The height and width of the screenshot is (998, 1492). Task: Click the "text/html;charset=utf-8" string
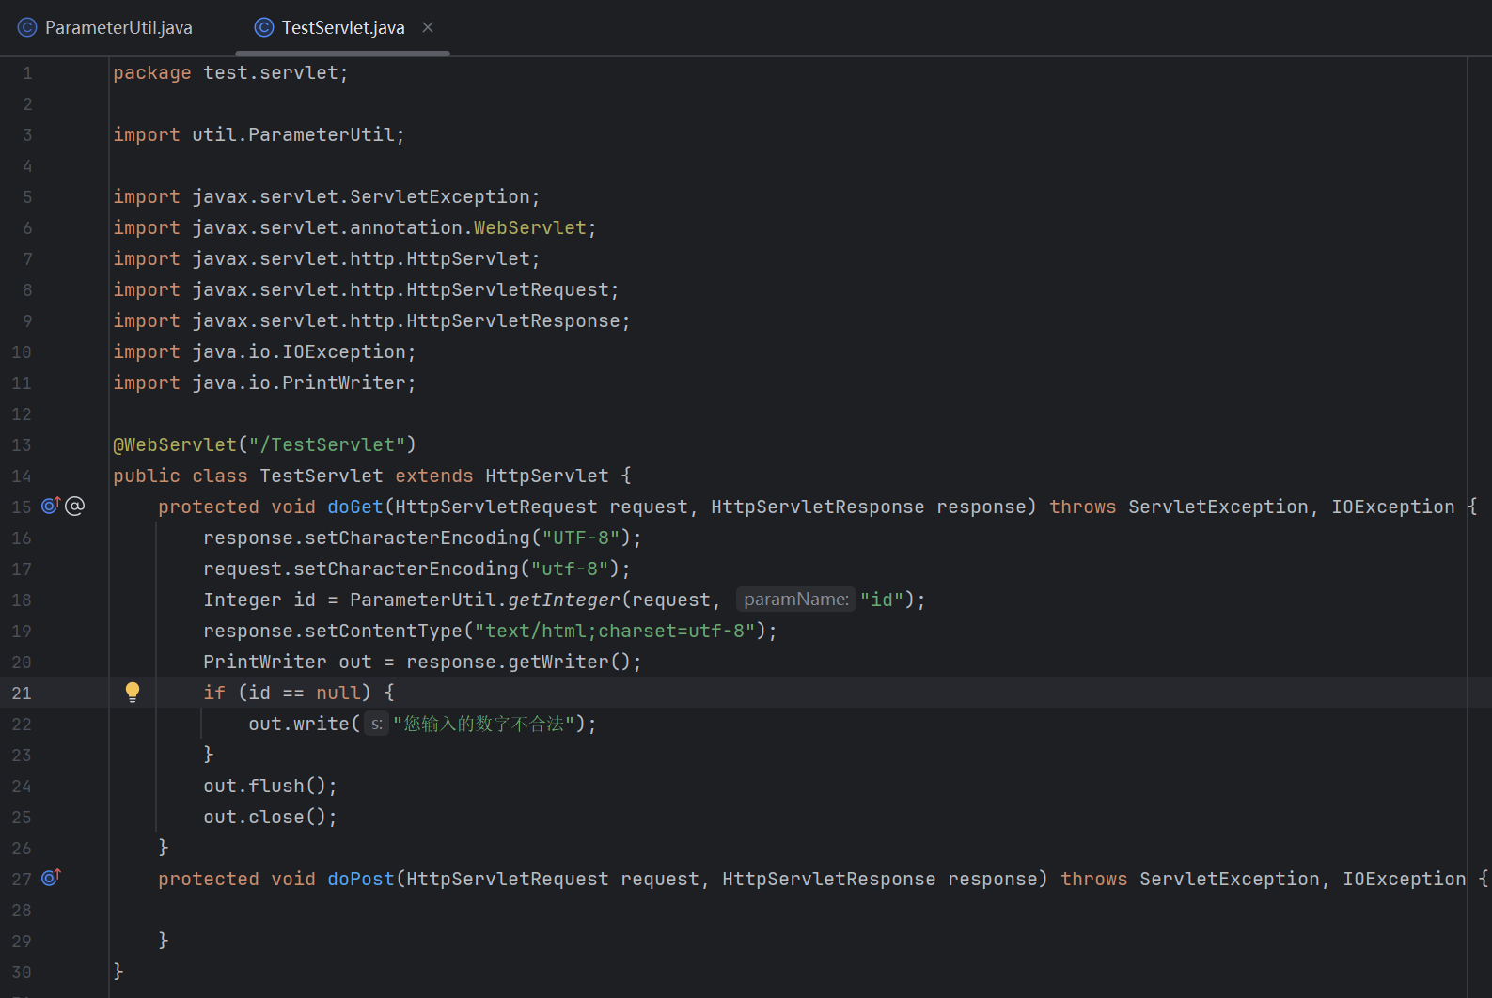point(615,631)
